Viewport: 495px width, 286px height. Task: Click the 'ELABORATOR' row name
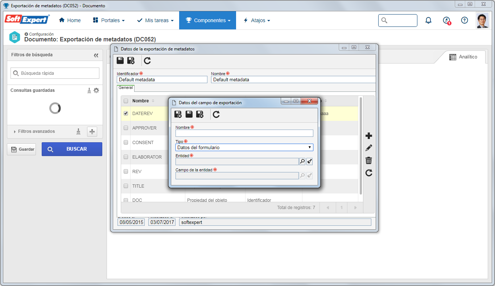coord(147,157)
